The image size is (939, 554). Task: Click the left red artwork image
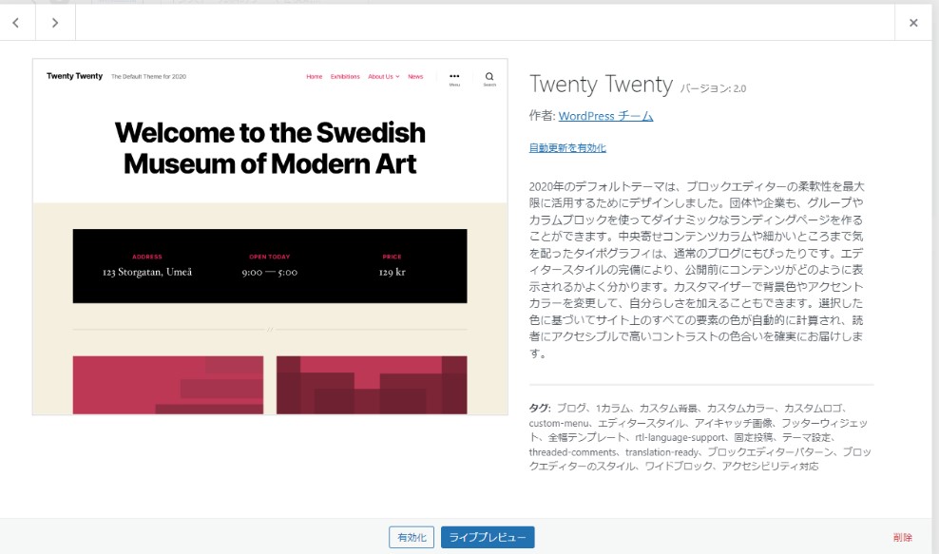(x=168, y=385)
